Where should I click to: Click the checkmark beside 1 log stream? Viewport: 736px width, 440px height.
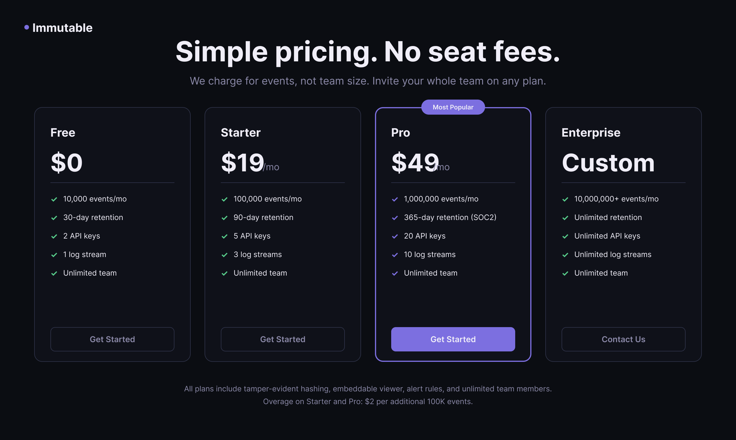pyautogui.click(x=54, y=255)
